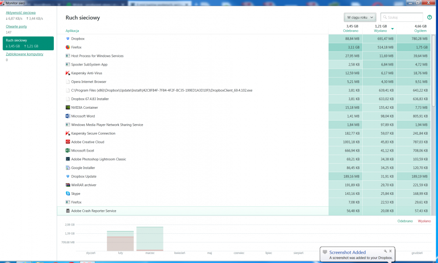Select the Kaspersky Anti-Virus icon
438x263 pixels.
(x=67, y=73)
